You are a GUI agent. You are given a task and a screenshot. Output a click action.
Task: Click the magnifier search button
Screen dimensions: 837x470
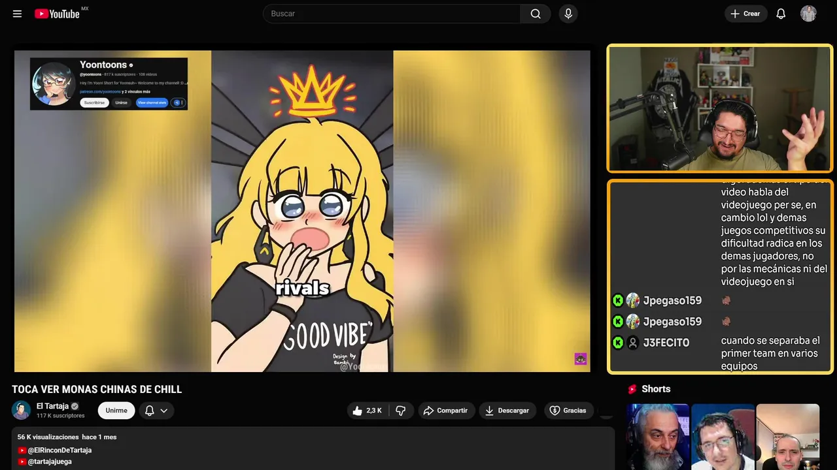[x=536, y=14]
